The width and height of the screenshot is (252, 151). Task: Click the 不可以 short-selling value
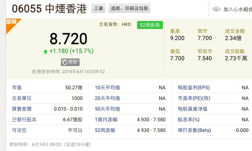coord(75,130)
